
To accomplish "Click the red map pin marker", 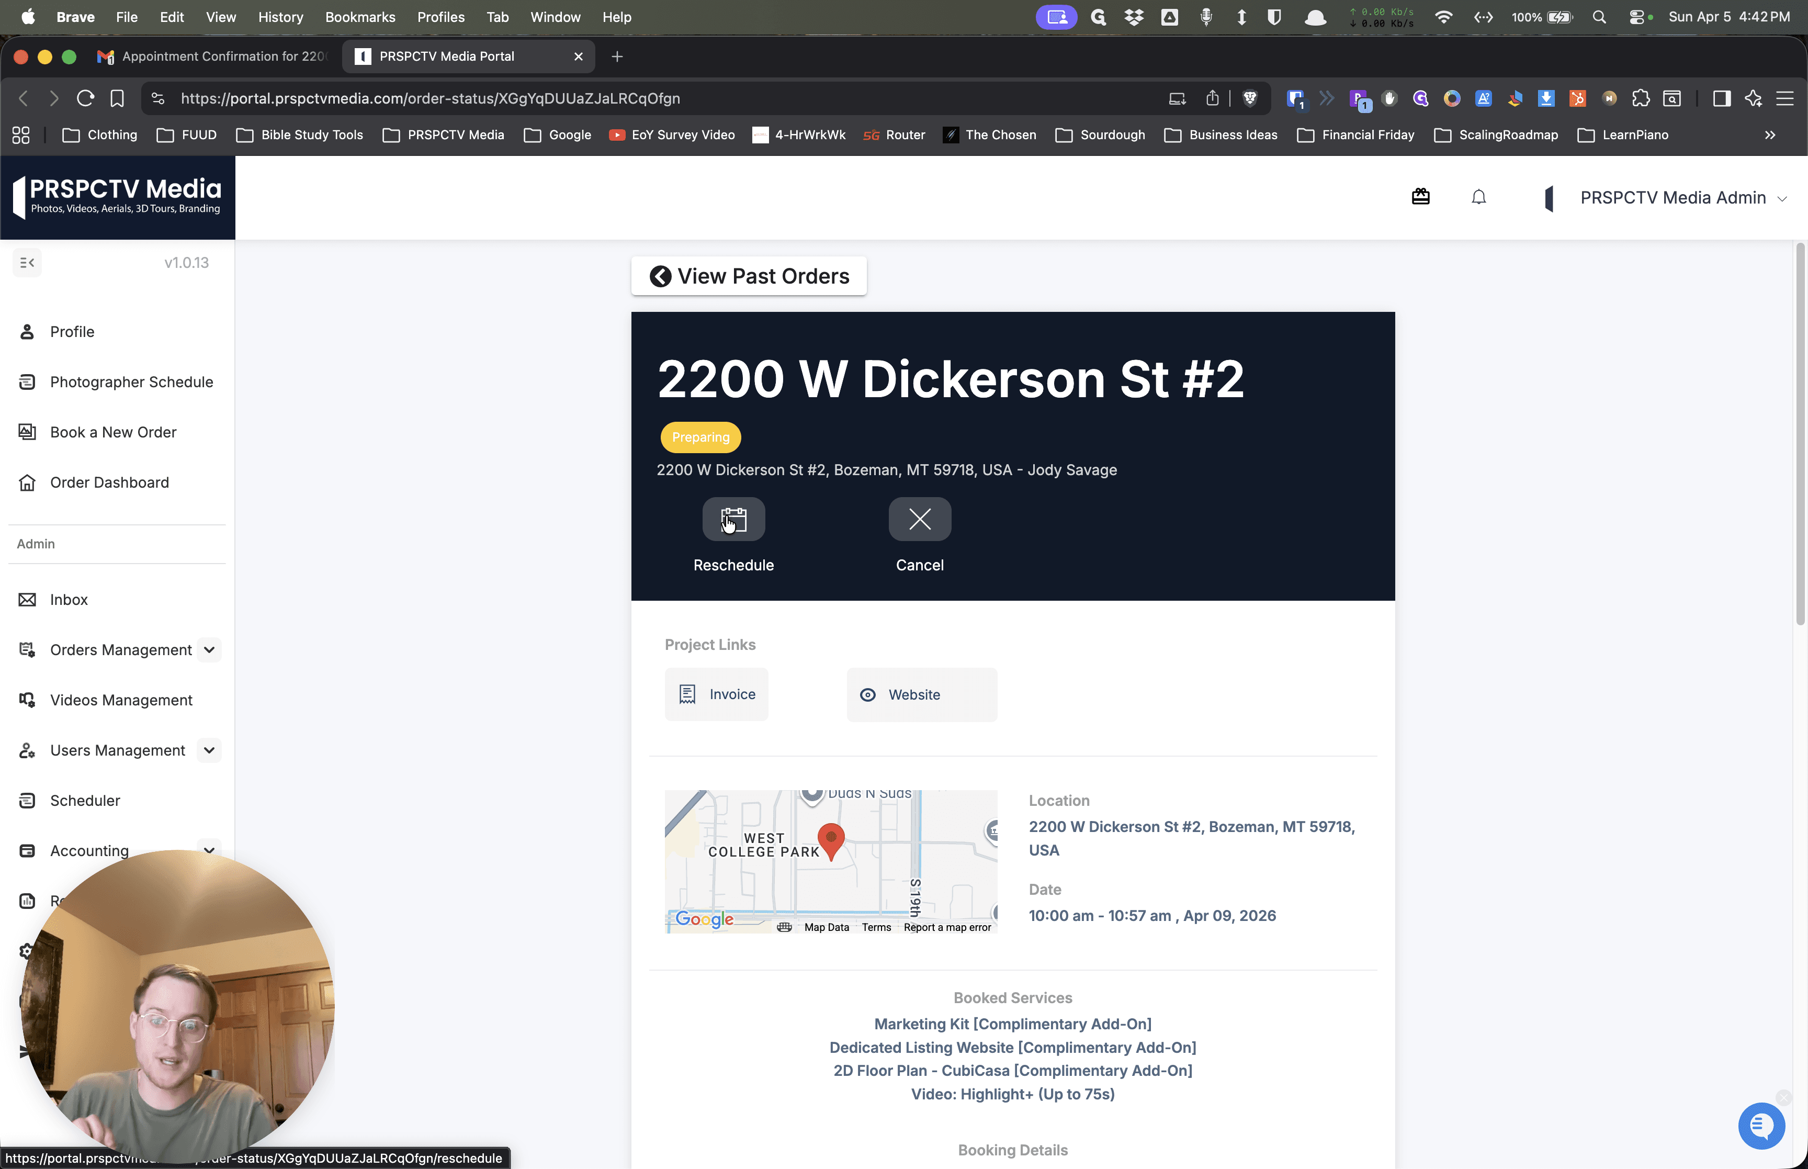I will pos(831,842).
